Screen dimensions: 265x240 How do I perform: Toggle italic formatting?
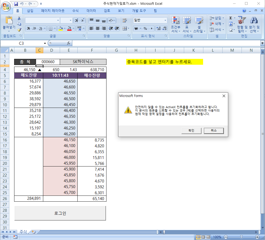[x=34, y=29]
